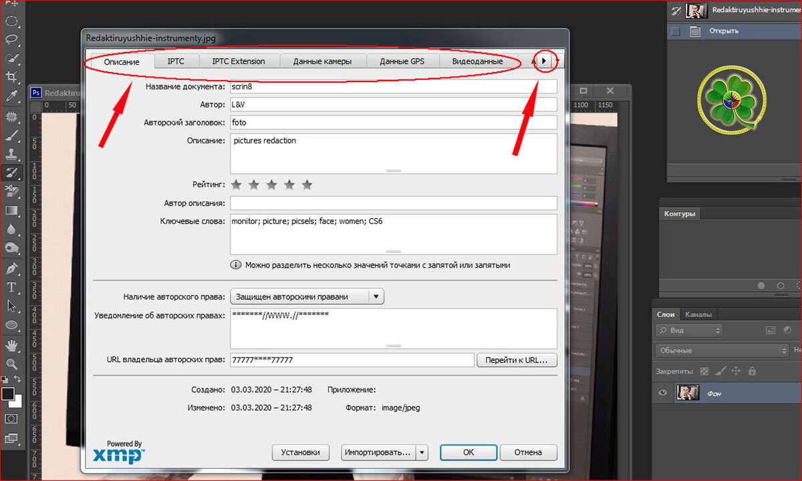Screen dimensions: 802x481
Task: Open layer filter type dropdown Вид
Action: [x=688, y=330]
